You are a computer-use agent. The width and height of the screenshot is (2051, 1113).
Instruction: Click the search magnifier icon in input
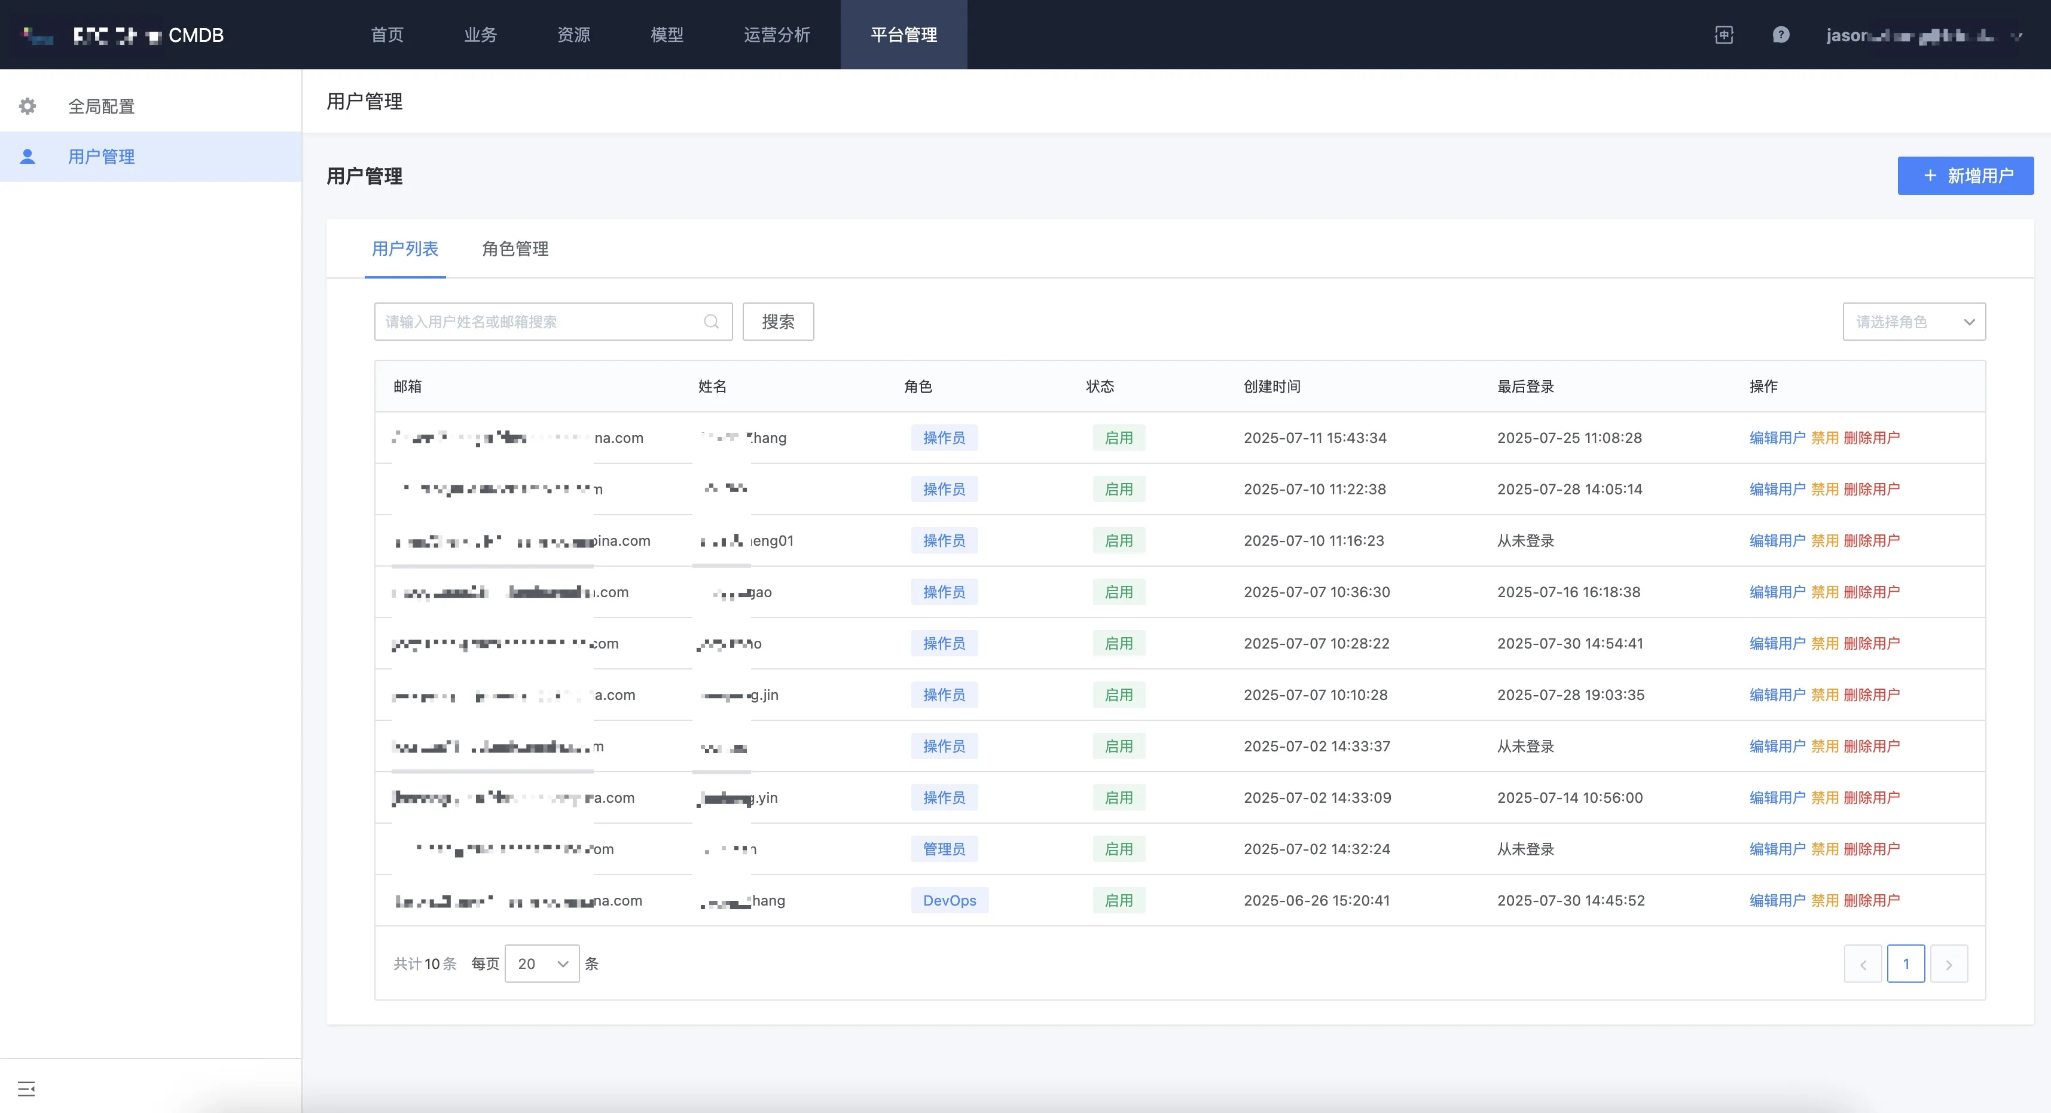711,322
